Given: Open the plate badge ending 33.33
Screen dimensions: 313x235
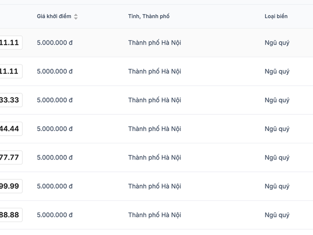Looking at the screenshot, I should pyautogui.click(x=10, y=100).
